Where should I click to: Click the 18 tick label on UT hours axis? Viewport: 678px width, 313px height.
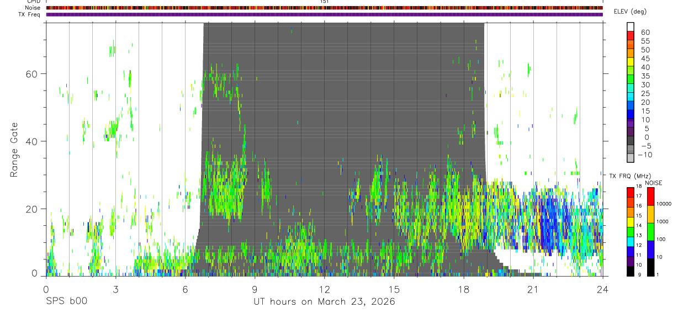click(463, 289)
